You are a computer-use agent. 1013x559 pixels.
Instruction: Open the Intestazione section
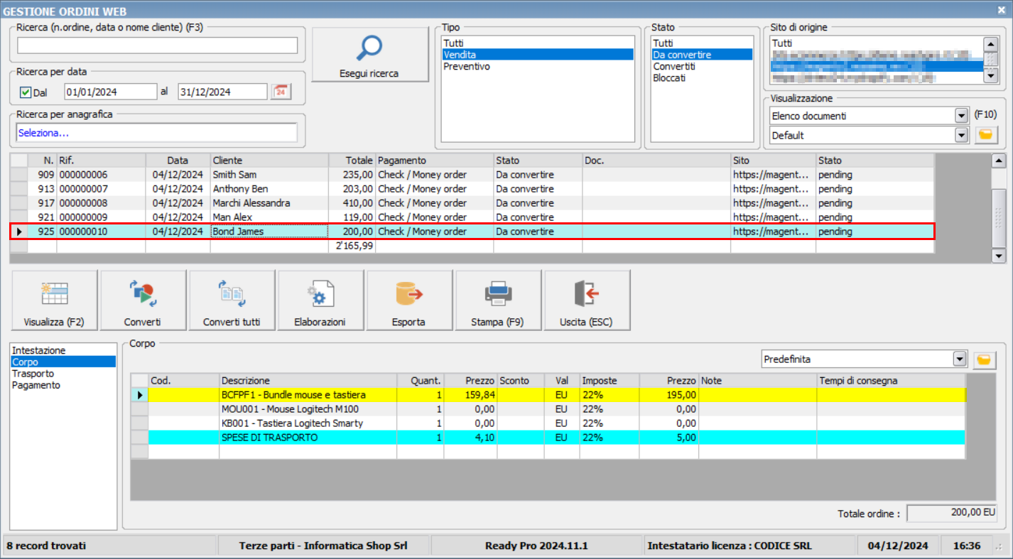pos(63,350)
